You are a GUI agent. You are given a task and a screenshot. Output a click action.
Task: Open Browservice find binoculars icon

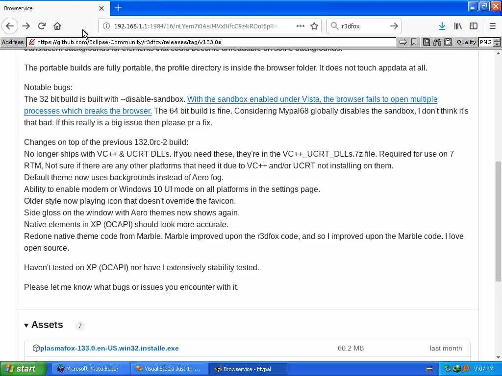437,42
